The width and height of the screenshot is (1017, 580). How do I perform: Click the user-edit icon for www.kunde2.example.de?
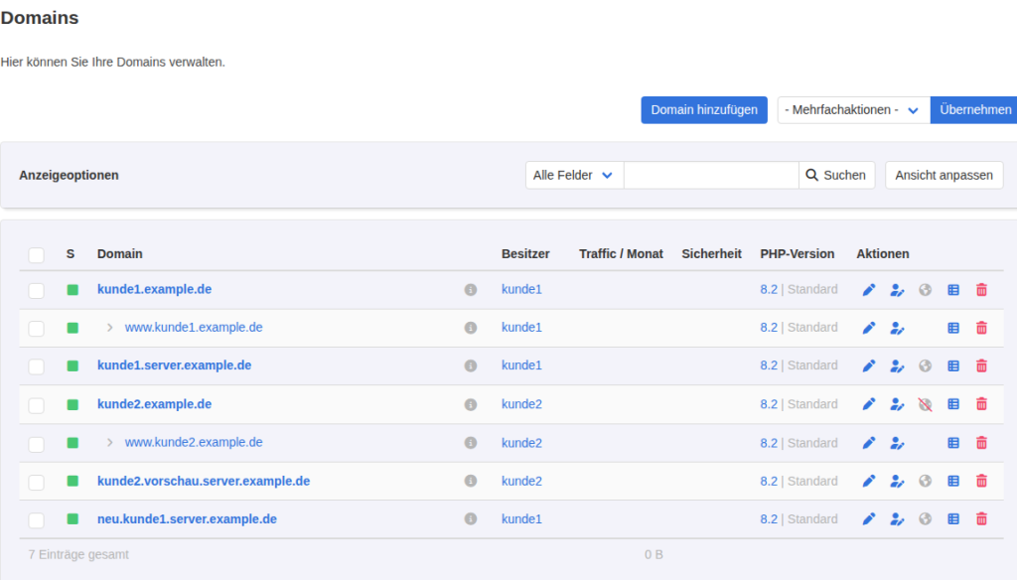point(897,443)
